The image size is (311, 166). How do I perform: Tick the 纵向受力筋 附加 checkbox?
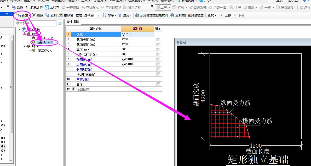click(158, 64)
